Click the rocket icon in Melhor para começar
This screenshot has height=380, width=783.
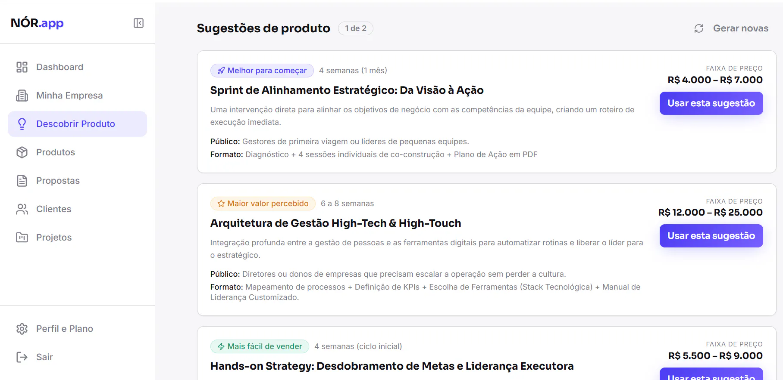click(x=221, y=71)
